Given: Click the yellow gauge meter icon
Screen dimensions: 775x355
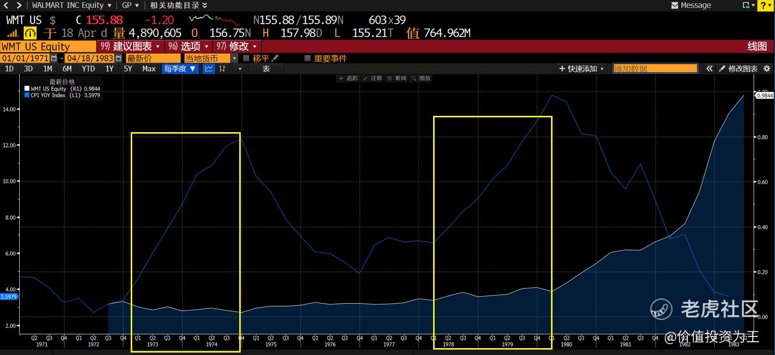Looking at the screenshot, I should click(x=30, y=33).
